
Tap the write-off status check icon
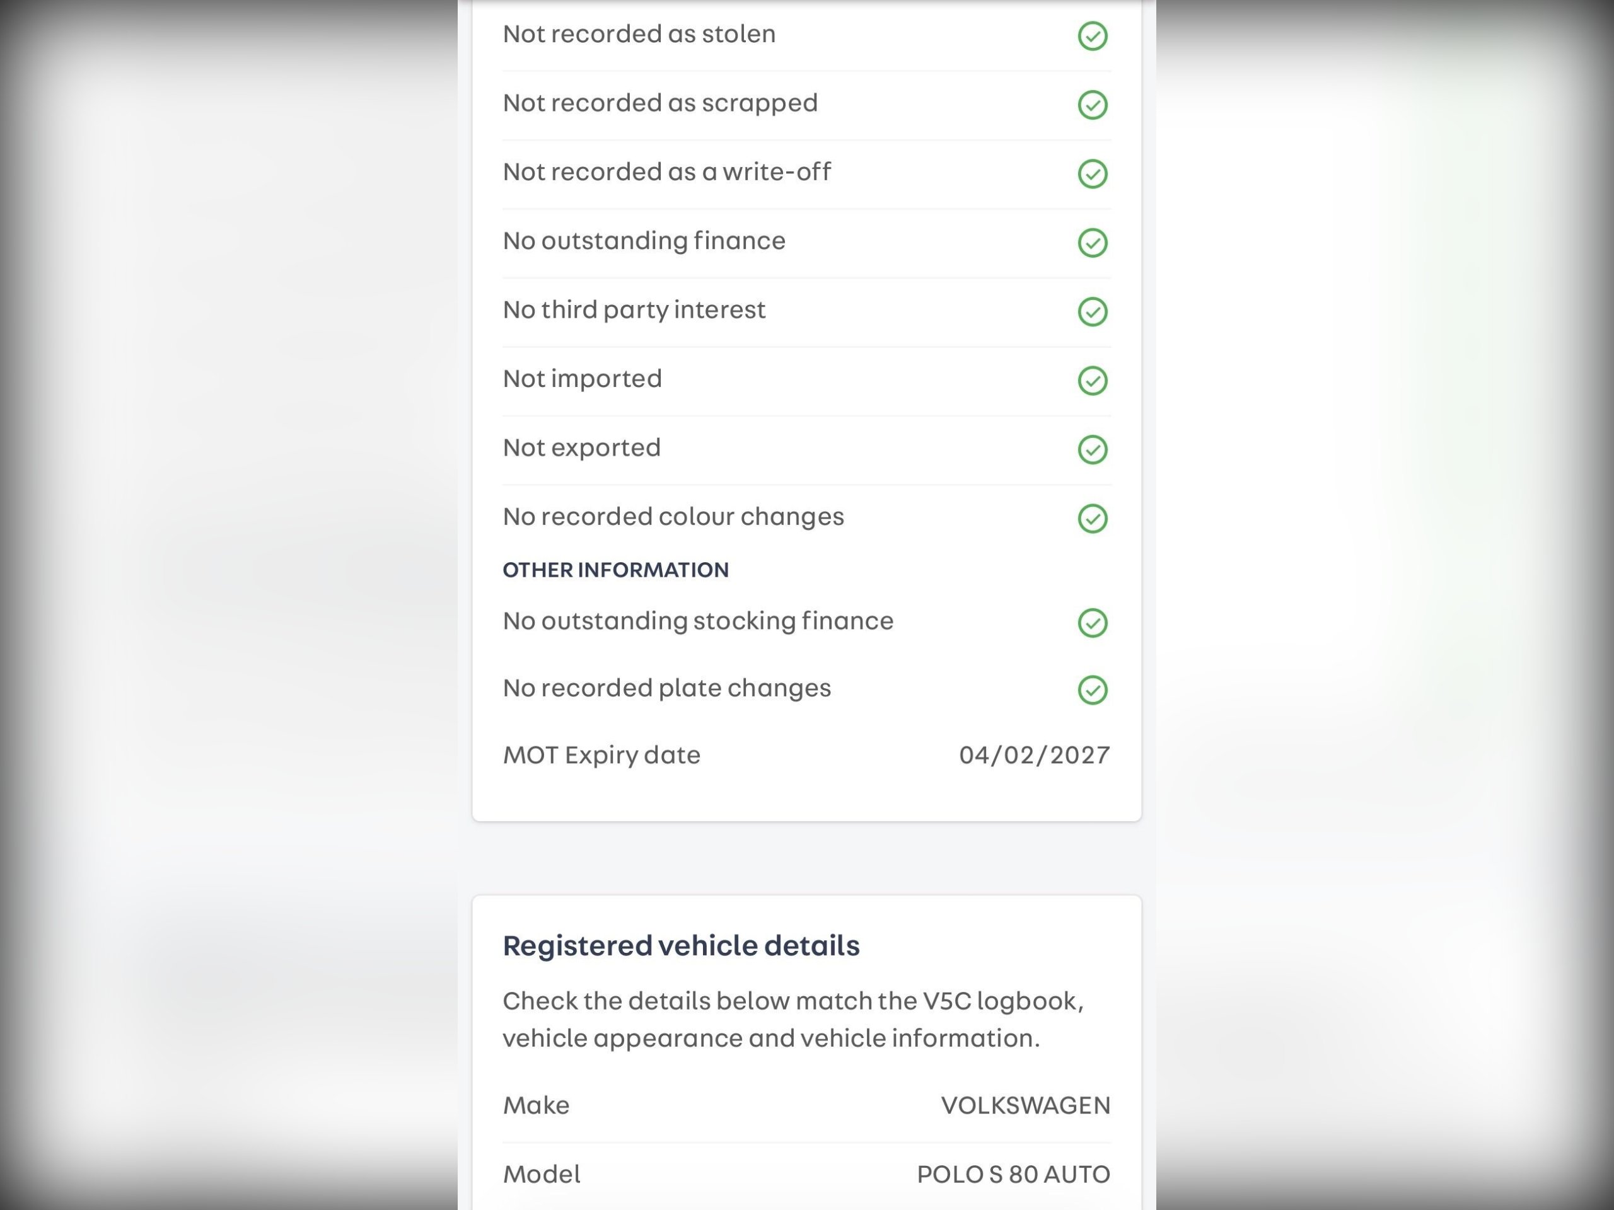[x=1093, y=173]
